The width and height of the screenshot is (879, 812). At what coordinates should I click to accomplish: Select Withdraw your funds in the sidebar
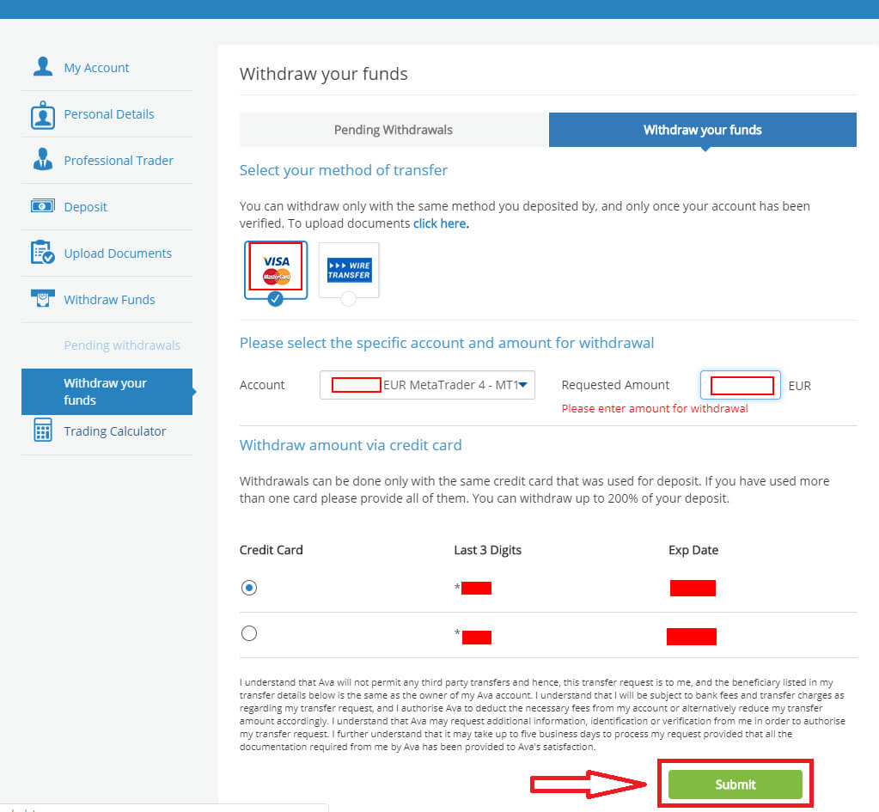(x=104, y=391)
